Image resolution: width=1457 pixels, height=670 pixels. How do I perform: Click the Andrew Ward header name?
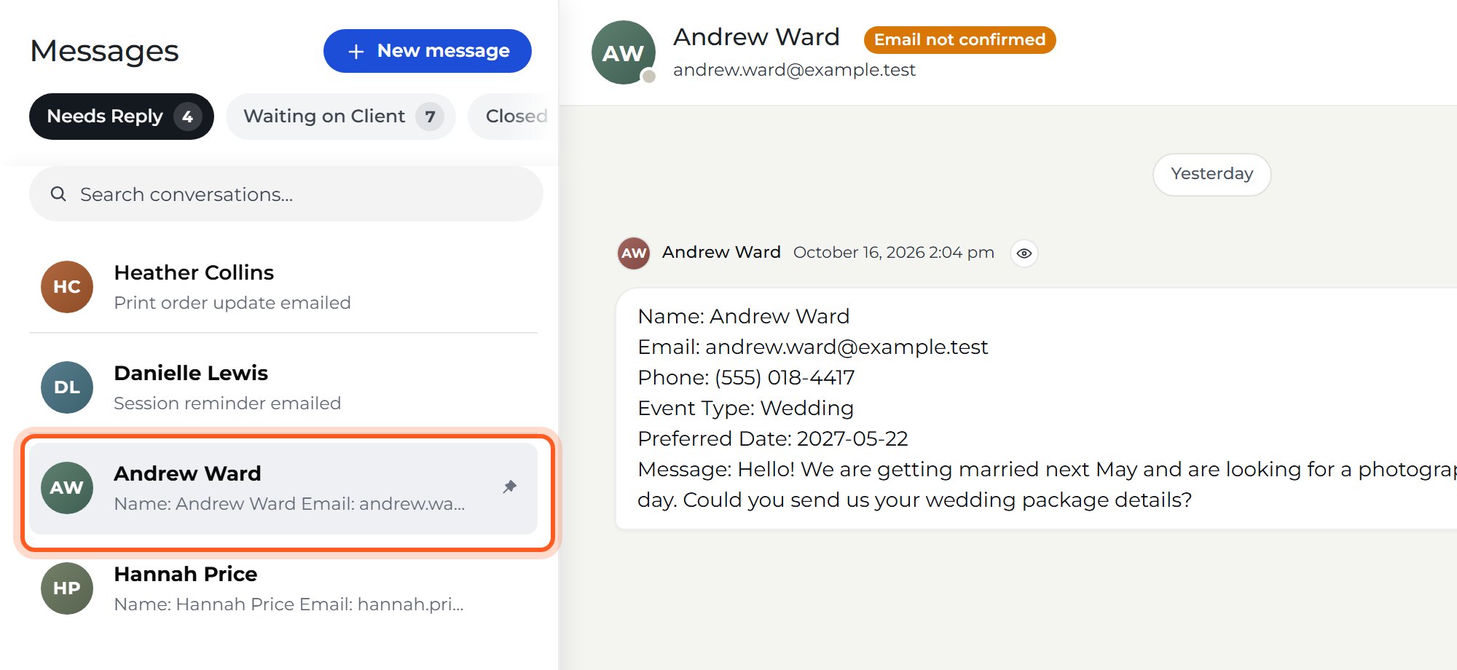pos(756,37)
